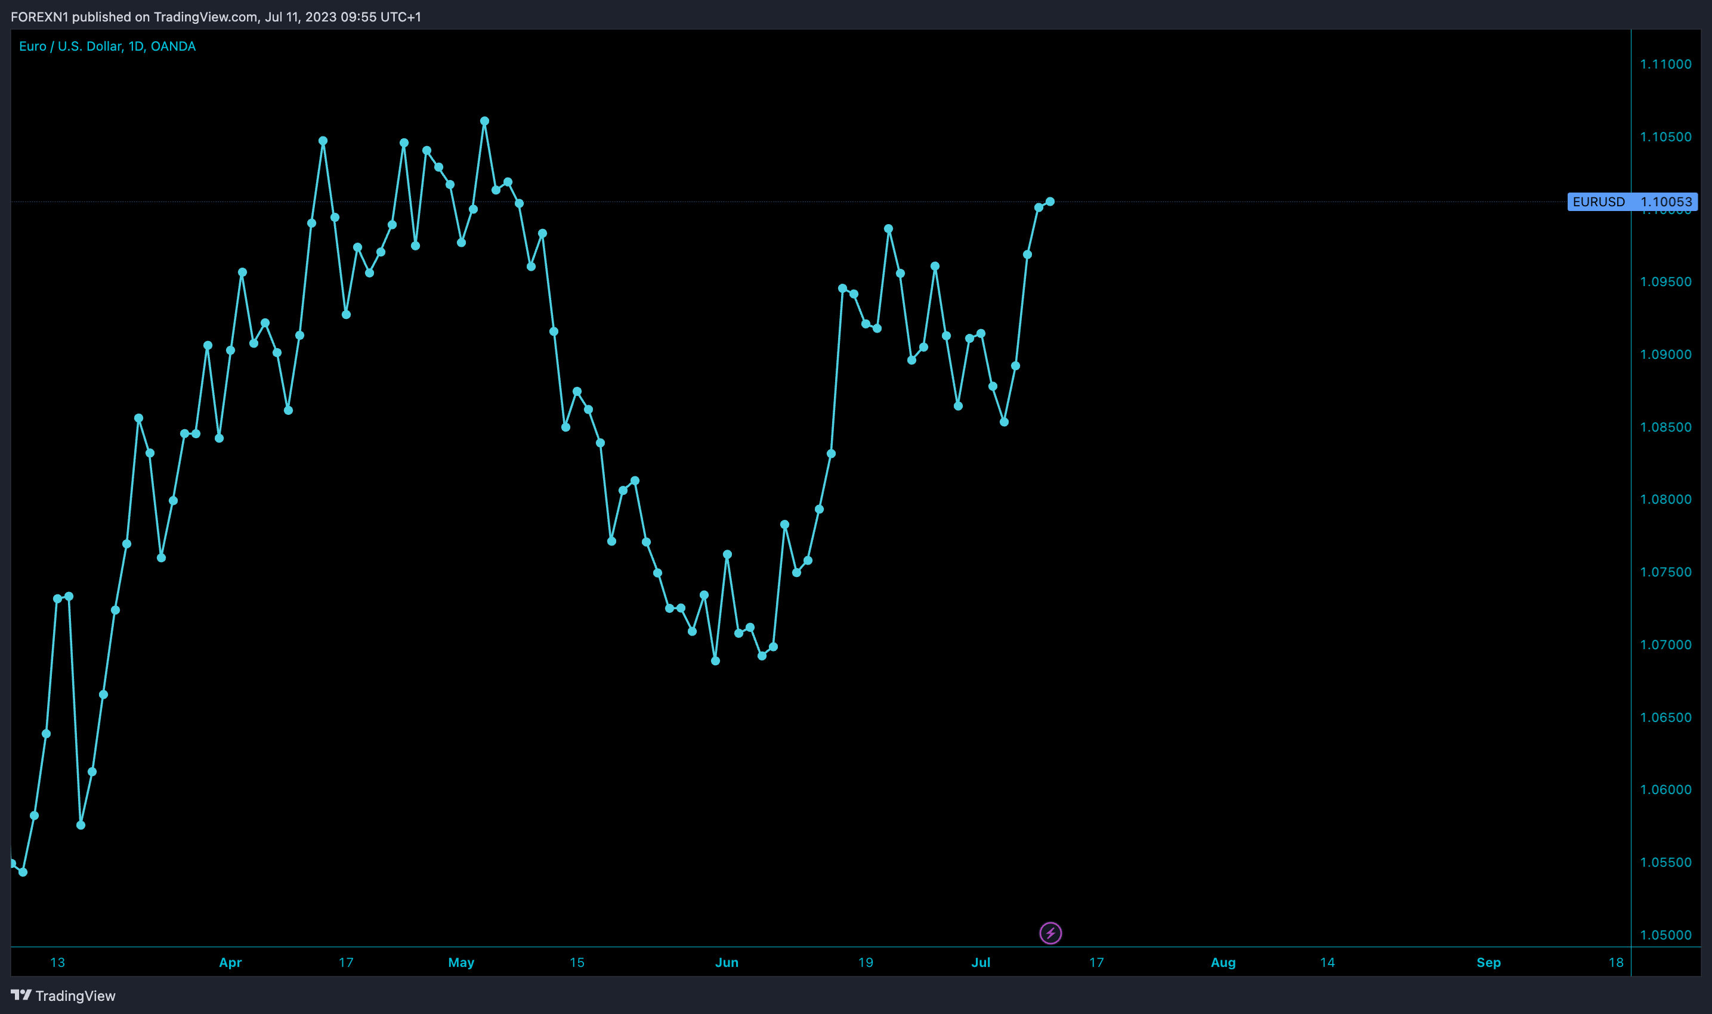Click the 15 date label on time axis

tap(577, 962)
